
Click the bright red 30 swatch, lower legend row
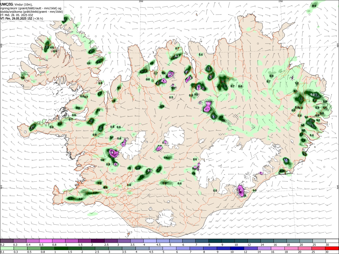coord(332,248)
